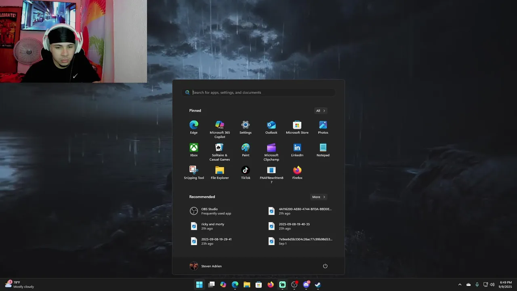Focus the Start menu search field
This screenshot has height=291, width=517.
[x=258, y=93]
